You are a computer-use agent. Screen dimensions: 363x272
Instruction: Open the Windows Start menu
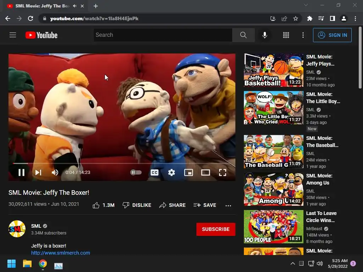pos(11,263)
